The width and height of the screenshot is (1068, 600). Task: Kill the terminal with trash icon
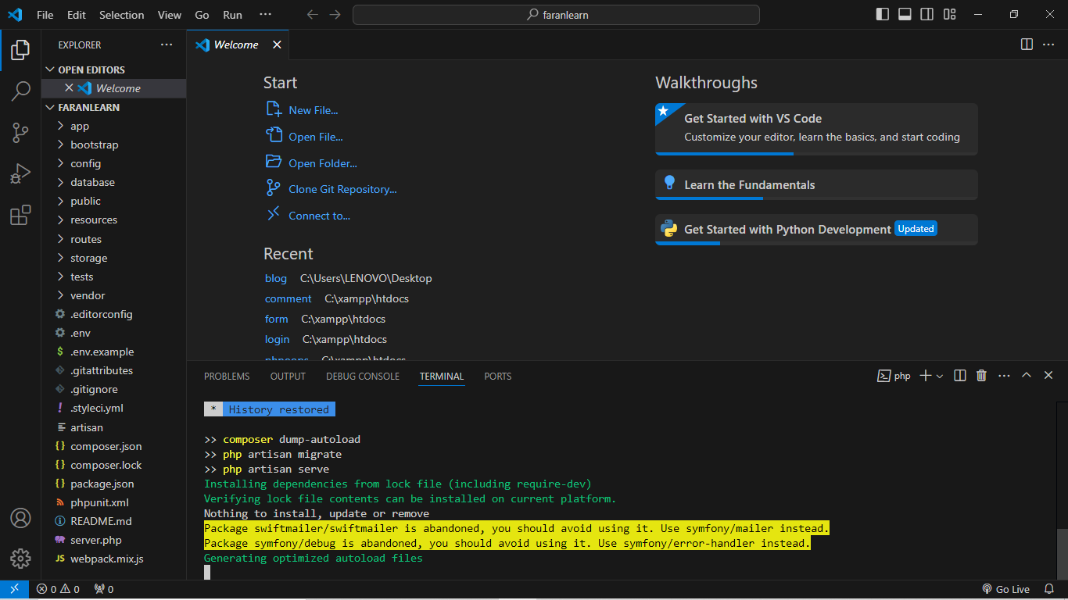pos(982,376)
